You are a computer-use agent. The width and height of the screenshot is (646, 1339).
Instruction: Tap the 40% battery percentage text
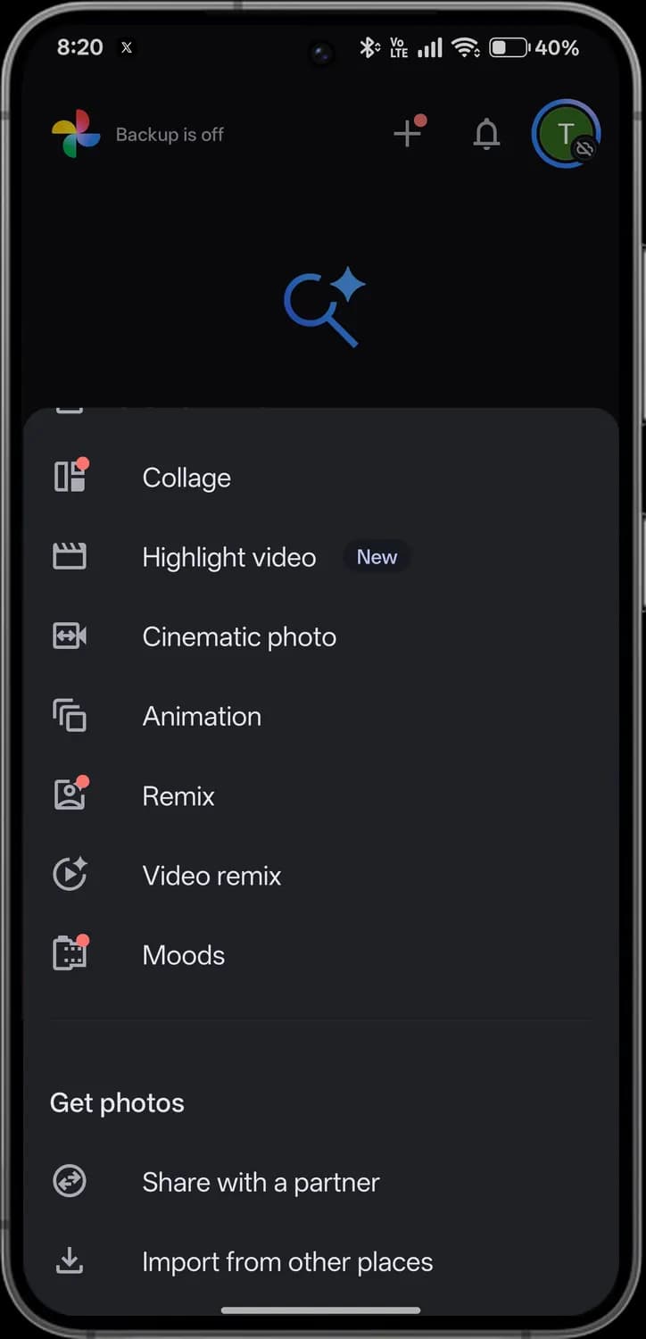tap(558, 47)
